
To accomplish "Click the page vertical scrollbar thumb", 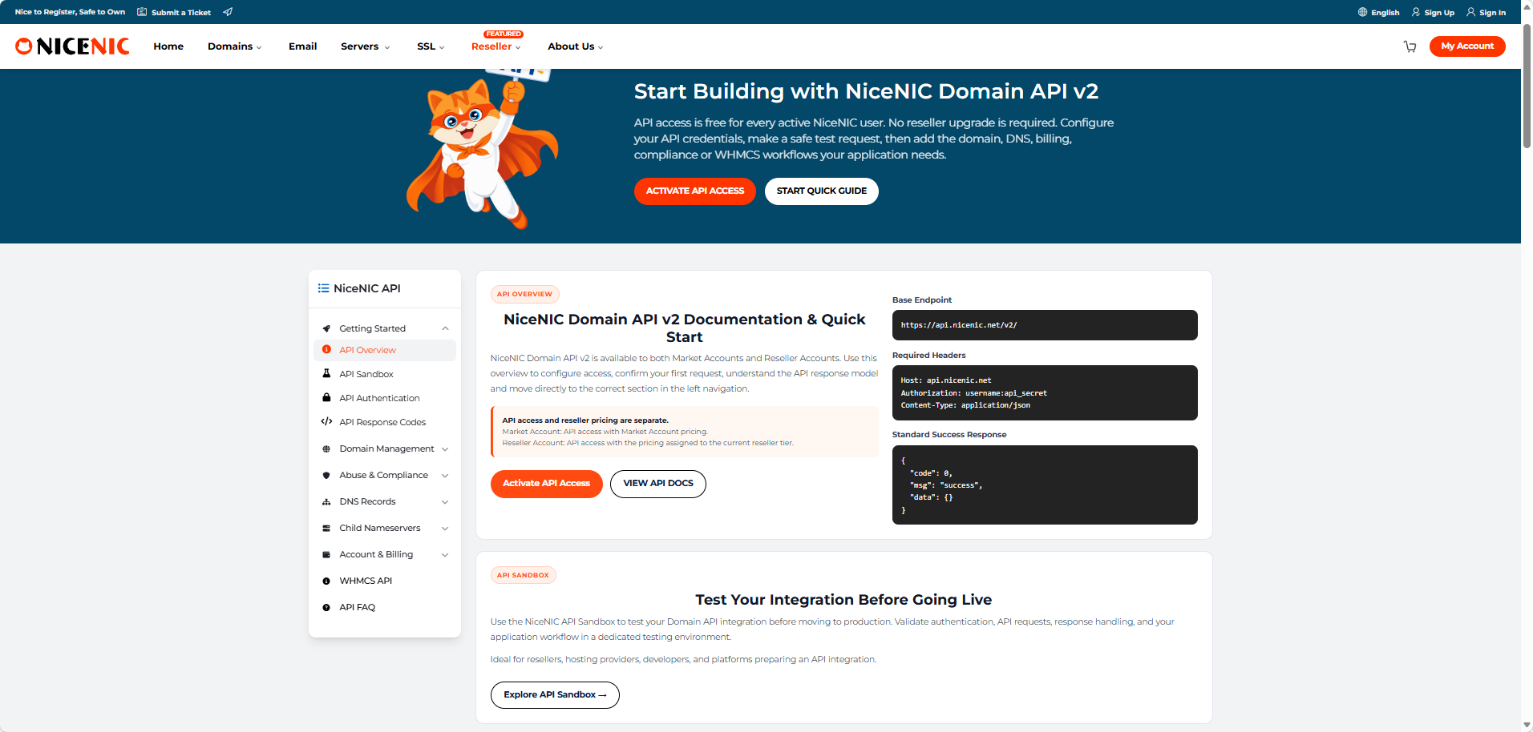I will tap(1527, 86).
